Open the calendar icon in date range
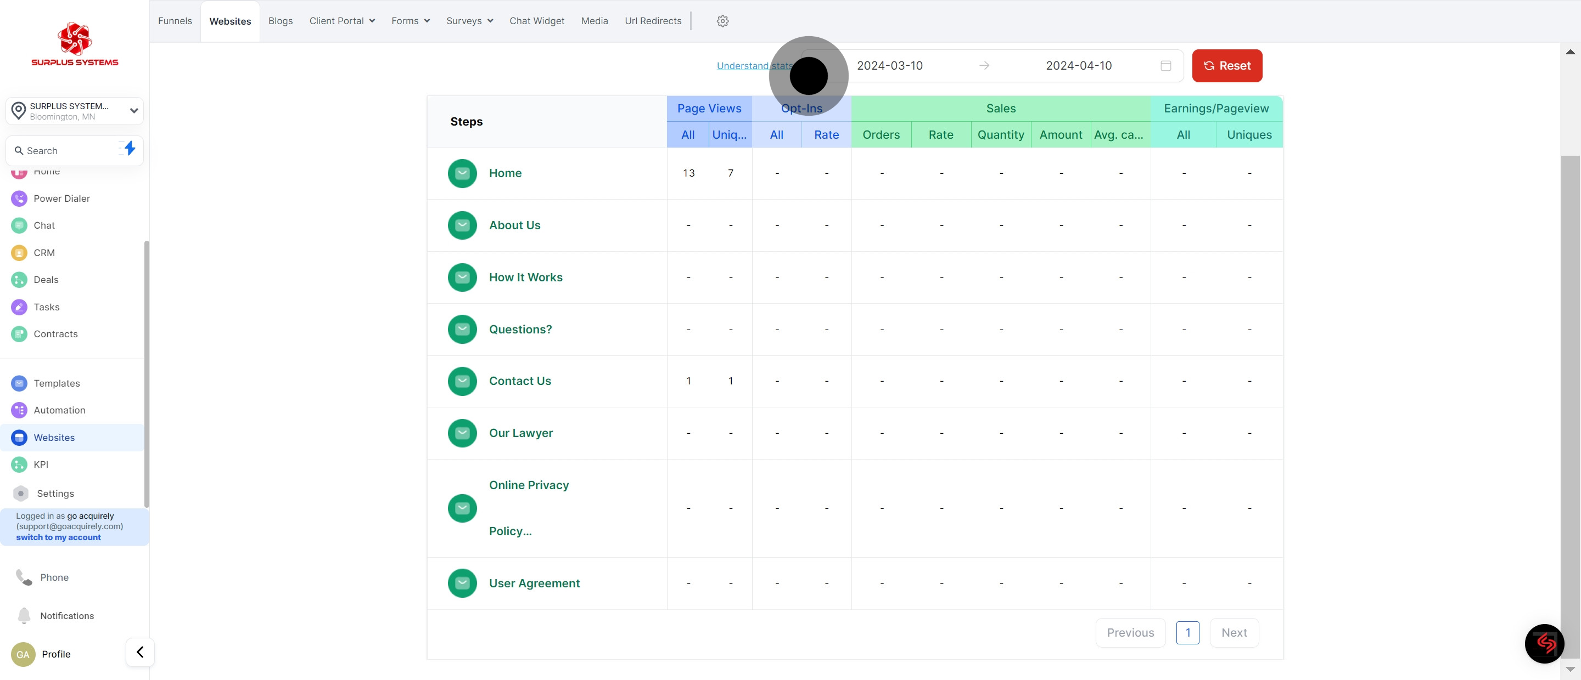 click(x=1165, y=66)
